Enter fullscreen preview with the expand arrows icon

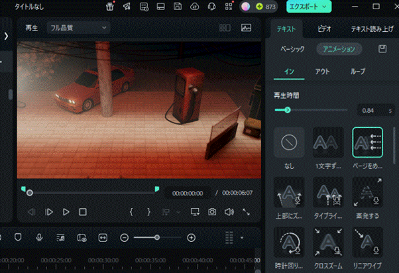(246, 212)
